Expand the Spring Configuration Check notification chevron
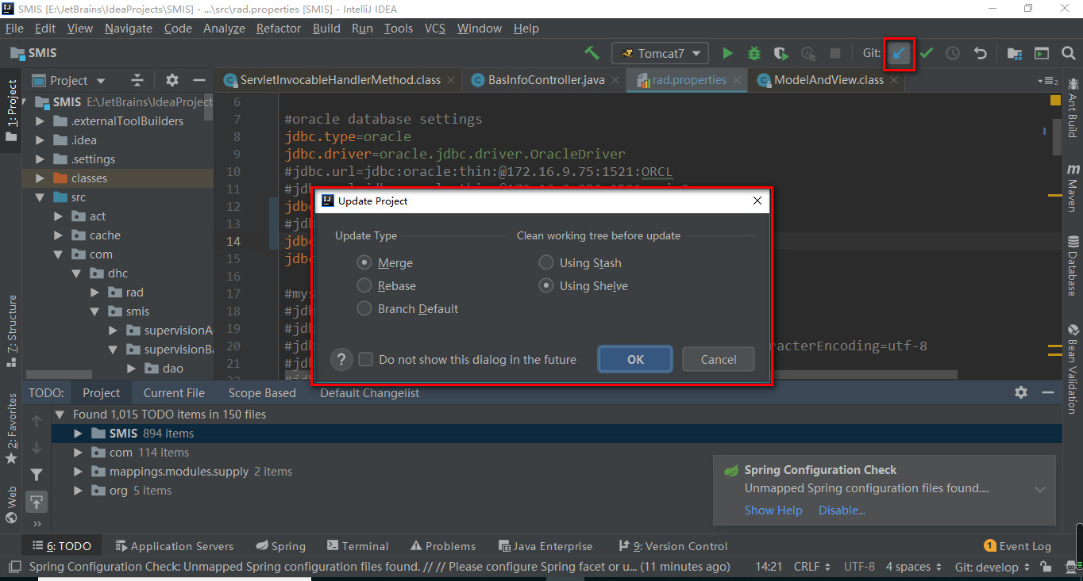Screen dimensions: 1083x581 click(x=1040, y=489)
